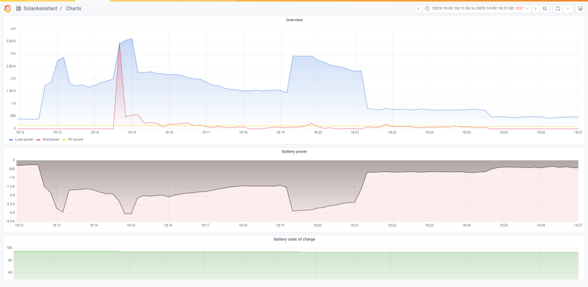Click the red grid power spike peak
The image size is (588, 287).
pos(119,44)
